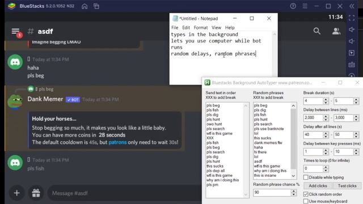
Task: Open Notepad Help menu
Action: [x=230, y=28]
